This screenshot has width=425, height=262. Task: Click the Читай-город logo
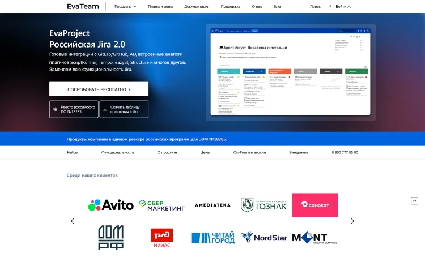[x=212, y=238]
